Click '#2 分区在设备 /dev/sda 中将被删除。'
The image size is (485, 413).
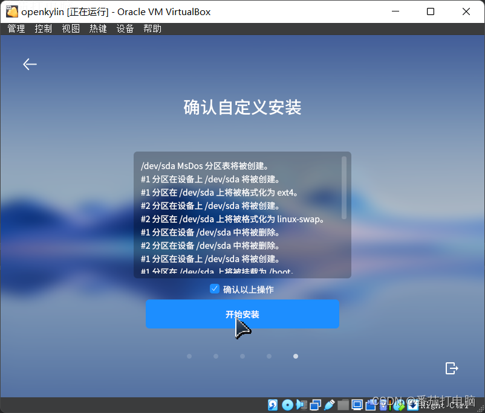(210, 246)
